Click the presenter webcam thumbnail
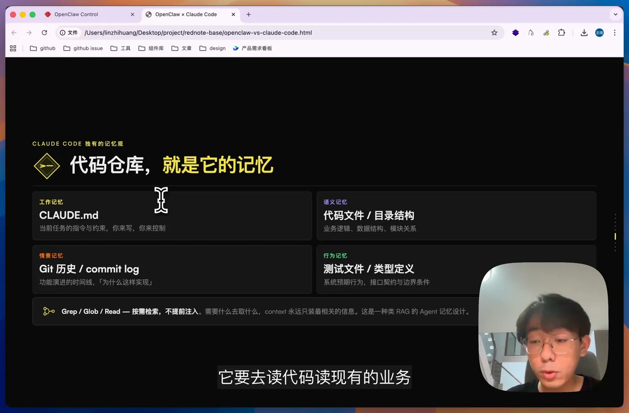The image size is (629, 413). point(543,327)
